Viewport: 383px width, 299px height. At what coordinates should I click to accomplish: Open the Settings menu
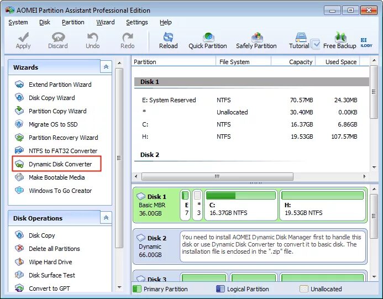(137, 22)
